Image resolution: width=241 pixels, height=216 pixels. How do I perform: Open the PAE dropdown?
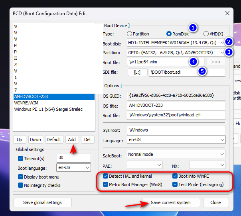[x=145, y=165]
